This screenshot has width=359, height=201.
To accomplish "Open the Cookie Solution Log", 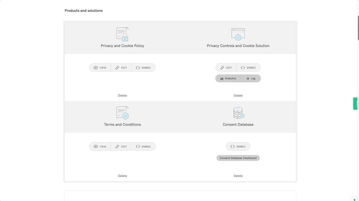I will [x=251, y=78].
